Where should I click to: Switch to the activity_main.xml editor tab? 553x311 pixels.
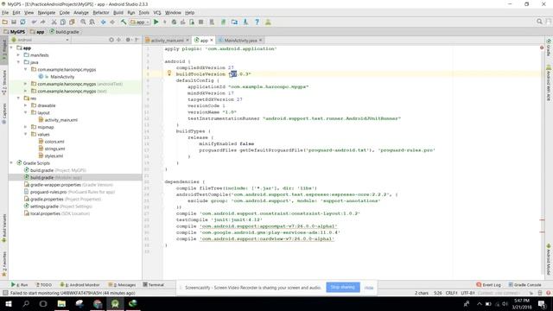coord(167,41)
